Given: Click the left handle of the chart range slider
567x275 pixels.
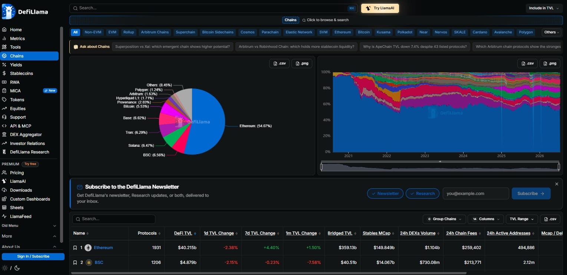Looking at the screenshot, I should 321,167.
